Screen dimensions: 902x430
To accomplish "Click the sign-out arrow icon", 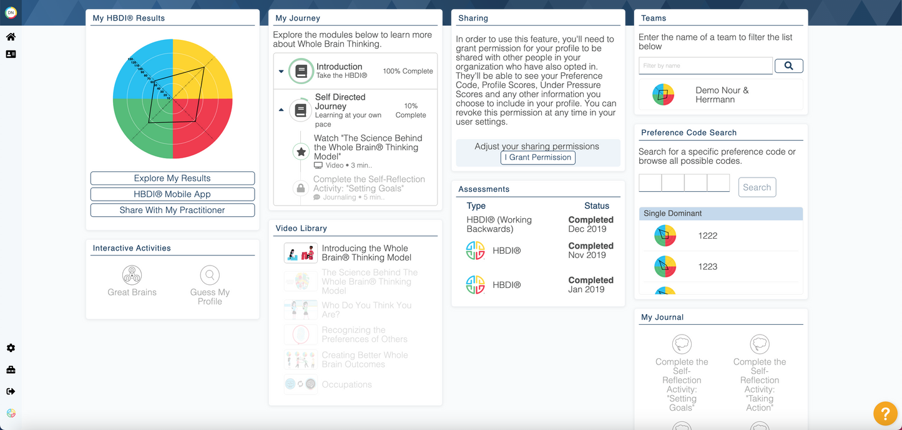I will pyautogui.click(x=11, y=391).
